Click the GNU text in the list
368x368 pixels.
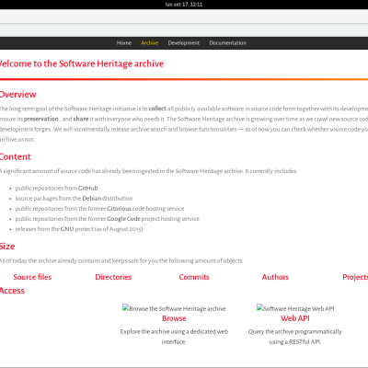pyautogui.click(x=67, y=229)
